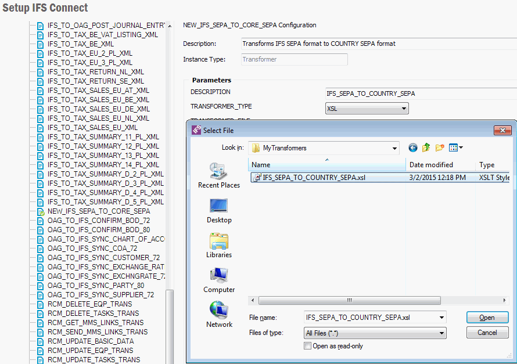Viewport: 517px width, 364px height.
Task: Open Computer location in sidebar
Action: click(x=218, y=279)
